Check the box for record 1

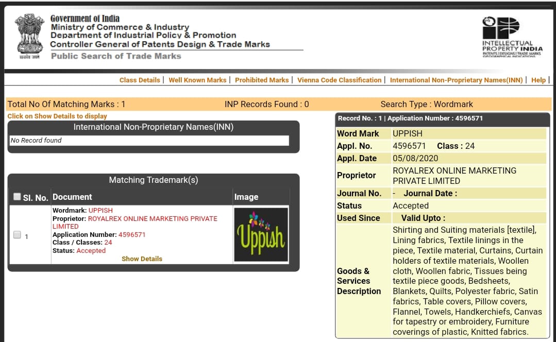pyautogui.click(x=17, y=235)
